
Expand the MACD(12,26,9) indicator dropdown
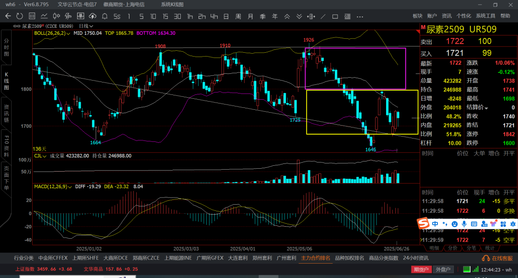coord(53,186)
